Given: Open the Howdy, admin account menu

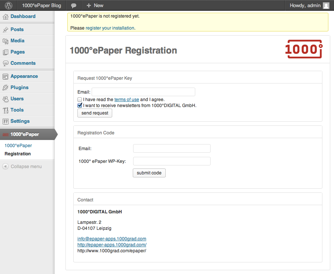Looking at the screenshot, I should [309, 5].
